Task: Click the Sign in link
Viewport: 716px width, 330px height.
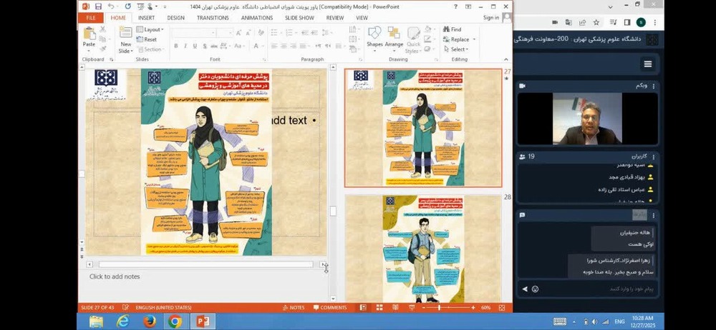Action: [x=491, y=17]
